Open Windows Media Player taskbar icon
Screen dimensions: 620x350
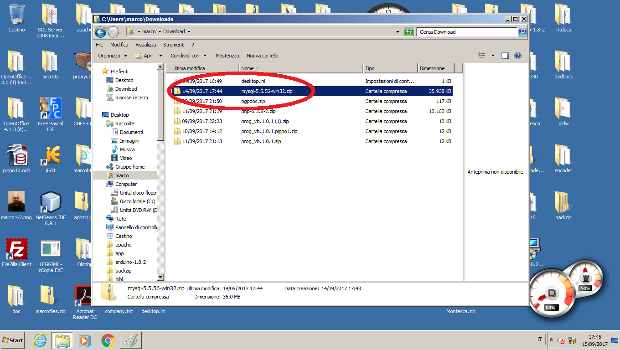coord(85,340)
